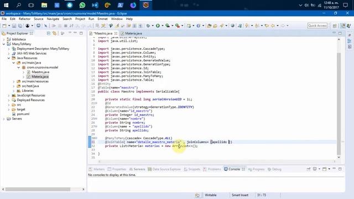Toggle Link with Editor in Project Explorer
Image resolution: width=354 pixels, height=199 pixels.
click(54, 33)
